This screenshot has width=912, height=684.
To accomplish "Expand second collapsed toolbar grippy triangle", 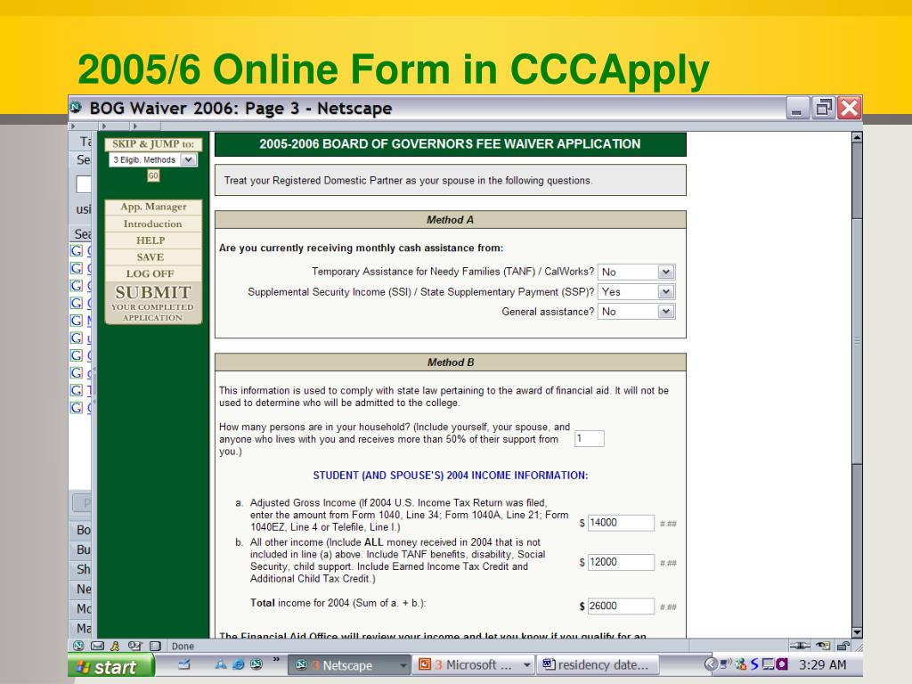I will tap(105, 126).
